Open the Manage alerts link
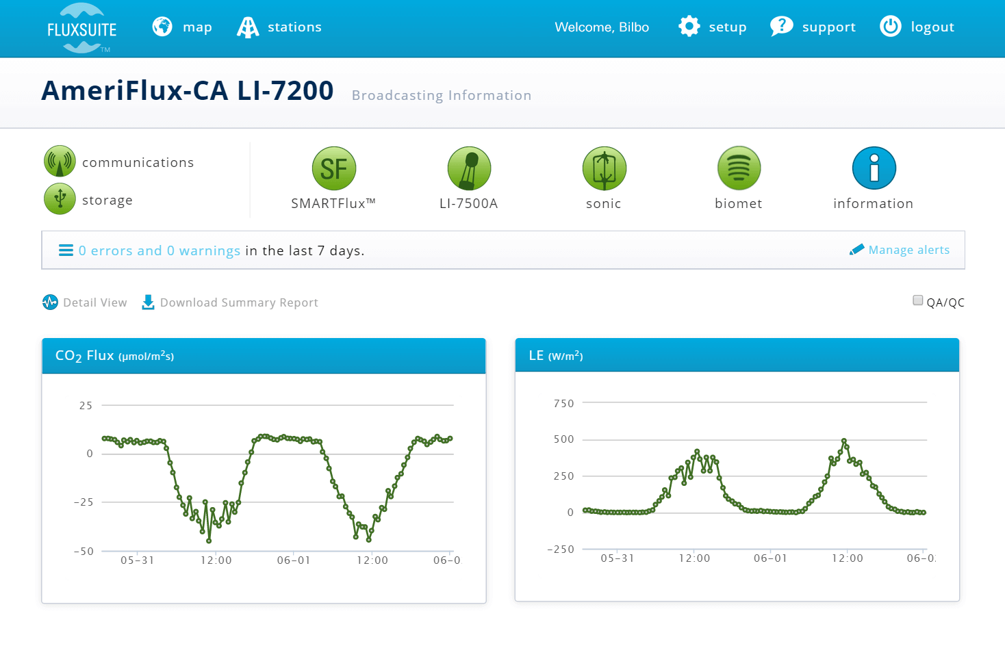This screenshot has height=646, width=1005. 908,250
